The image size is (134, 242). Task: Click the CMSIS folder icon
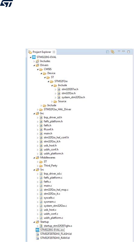click(x=41, y=69)
